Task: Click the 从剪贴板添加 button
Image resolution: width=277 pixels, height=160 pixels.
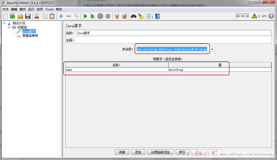Action: click(160, 152)
